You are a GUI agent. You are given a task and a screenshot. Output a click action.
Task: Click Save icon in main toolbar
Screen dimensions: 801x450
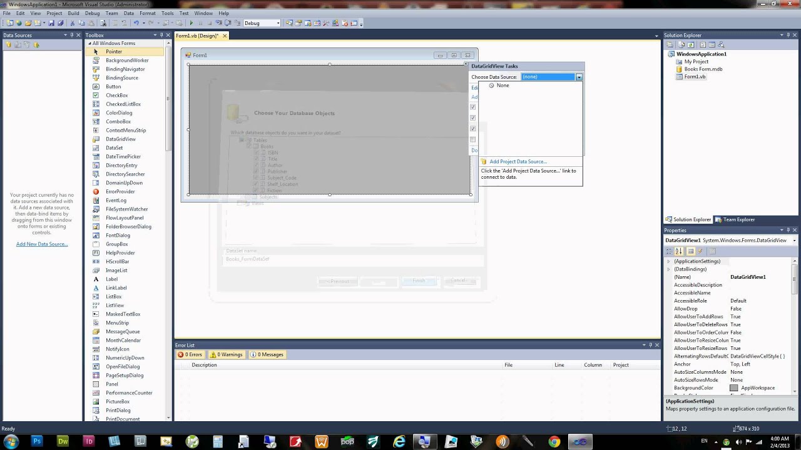(x=51, y=23)
